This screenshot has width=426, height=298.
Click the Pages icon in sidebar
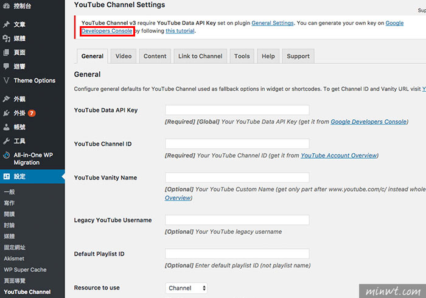(6, 52)
